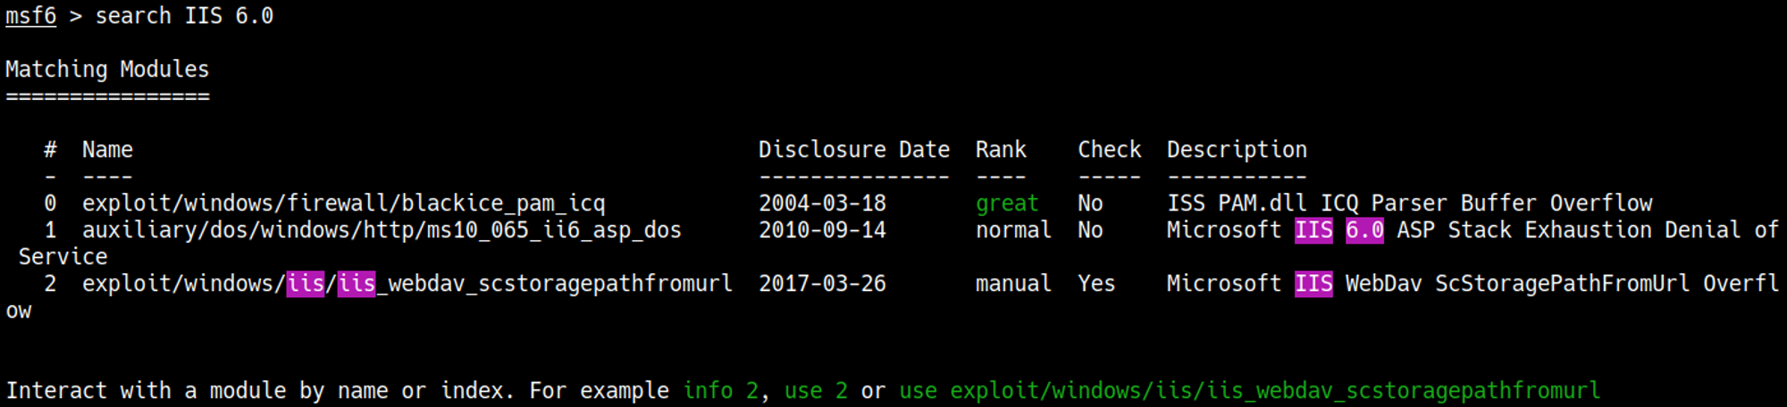The width and height of the screenshot is (1787, 407).
Task: Click the ms10_065_ii6_asp_dos auxiliary module name
Action: click(382, 230)
